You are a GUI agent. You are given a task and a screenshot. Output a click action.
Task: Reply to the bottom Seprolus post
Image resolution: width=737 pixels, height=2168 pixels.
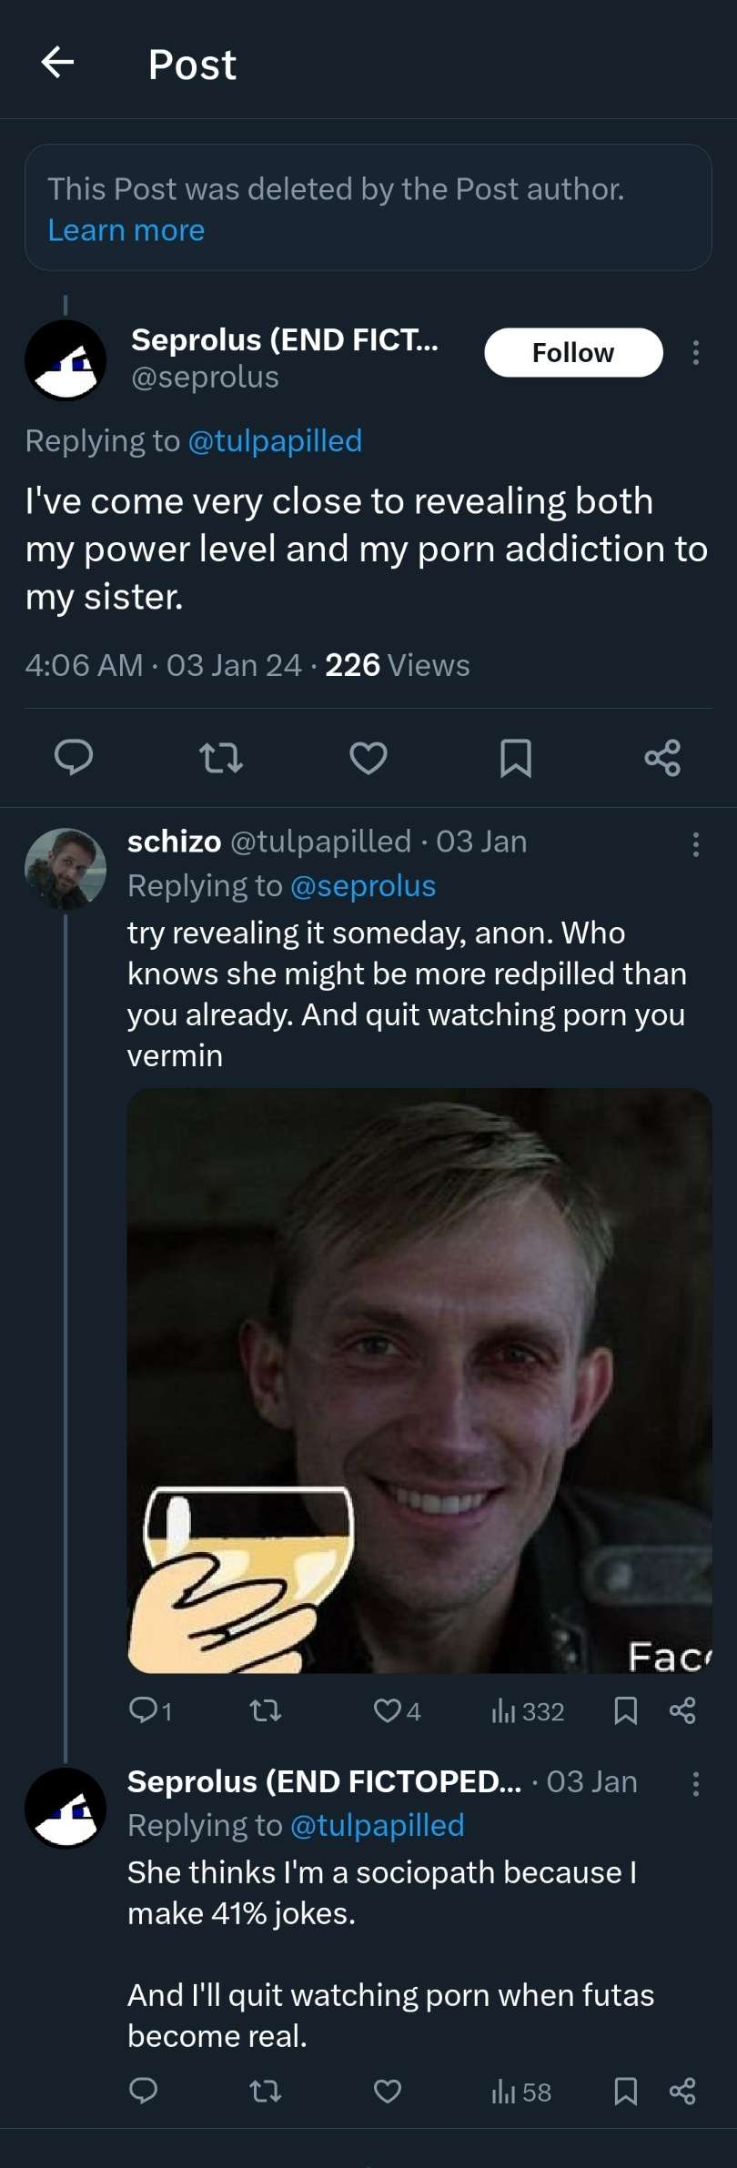(x=144, y=2092)
